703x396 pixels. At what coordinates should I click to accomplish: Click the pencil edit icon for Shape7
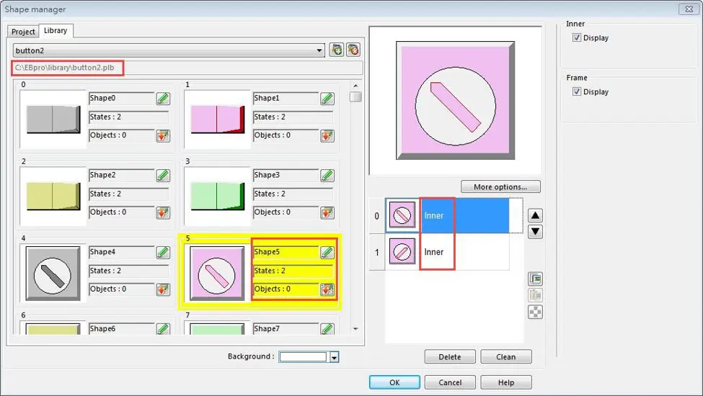click(327, 329)
